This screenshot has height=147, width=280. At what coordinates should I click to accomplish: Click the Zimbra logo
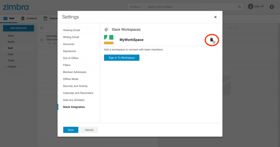[x=16, y=7]
